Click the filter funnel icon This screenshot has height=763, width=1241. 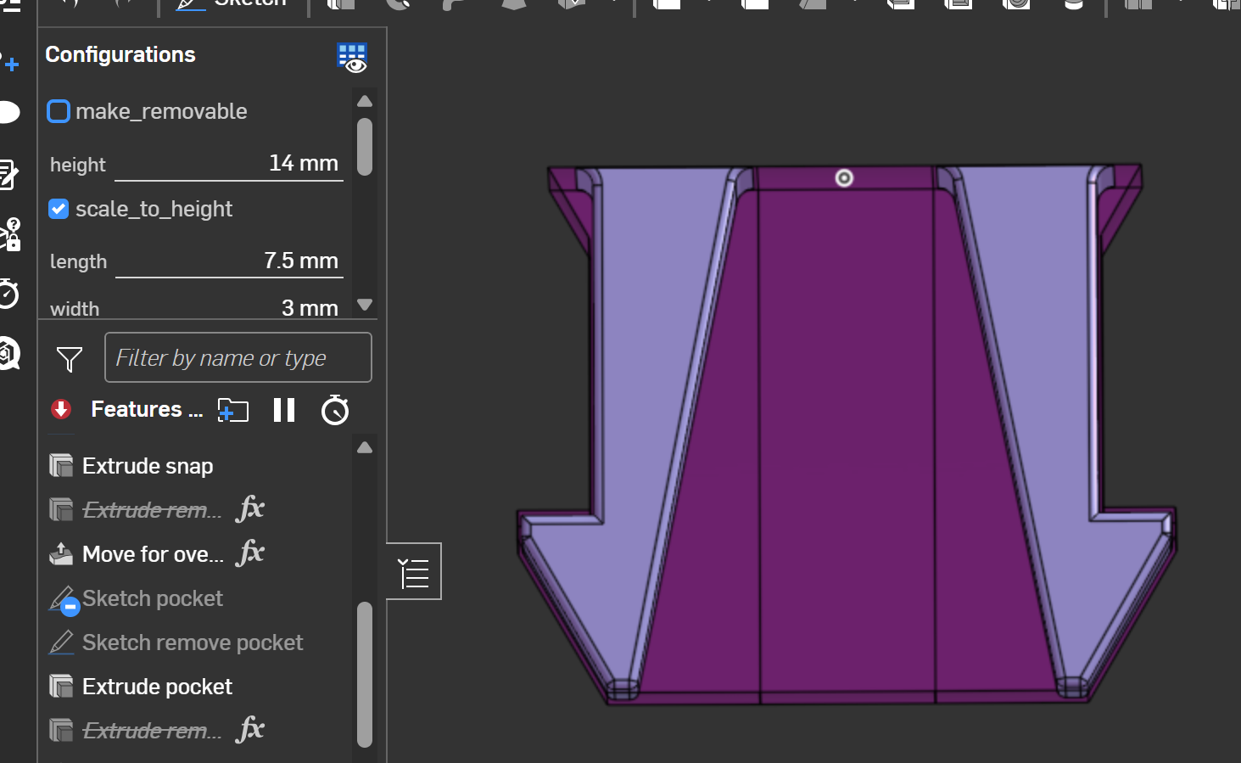pos(69,359)
